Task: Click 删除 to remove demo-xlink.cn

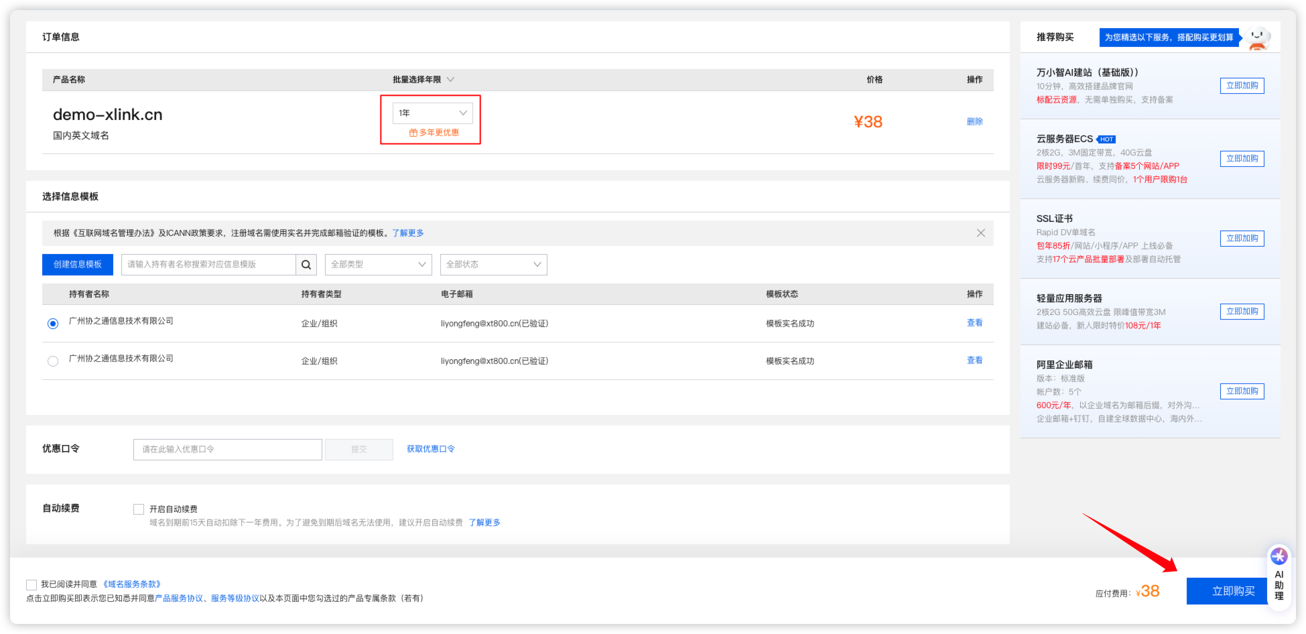Action: coord(974,122)
